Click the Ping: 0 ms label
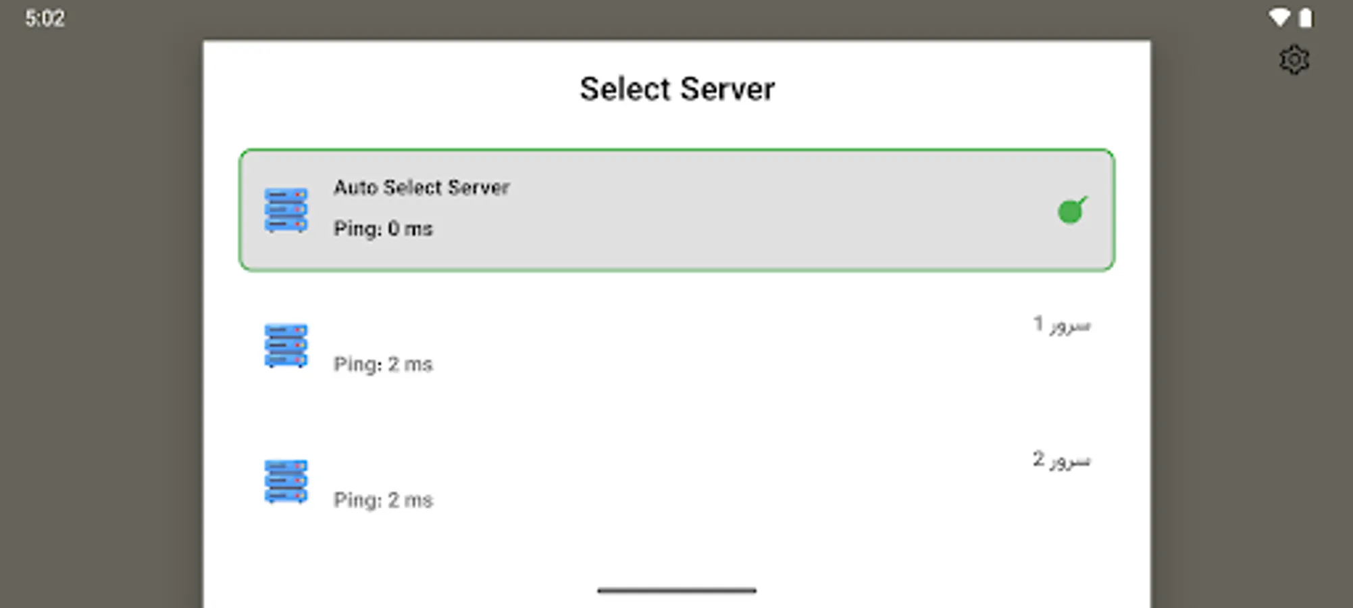Screen dimensions: 1353x608 [x=383, y=228]
